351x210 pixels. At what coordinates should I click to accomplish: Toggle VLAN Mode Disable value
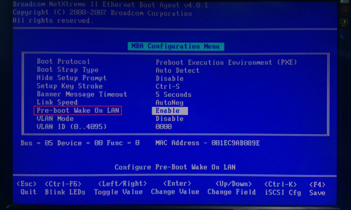(169, 119)
